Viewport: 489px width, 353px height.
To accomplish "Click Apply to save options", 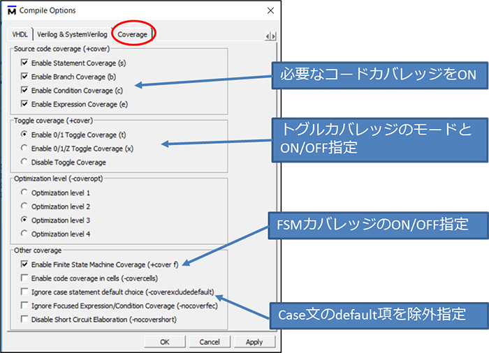I will (x=254, y=342).
